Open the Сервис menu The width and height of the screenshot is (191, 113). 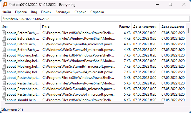tap(80, 12)
